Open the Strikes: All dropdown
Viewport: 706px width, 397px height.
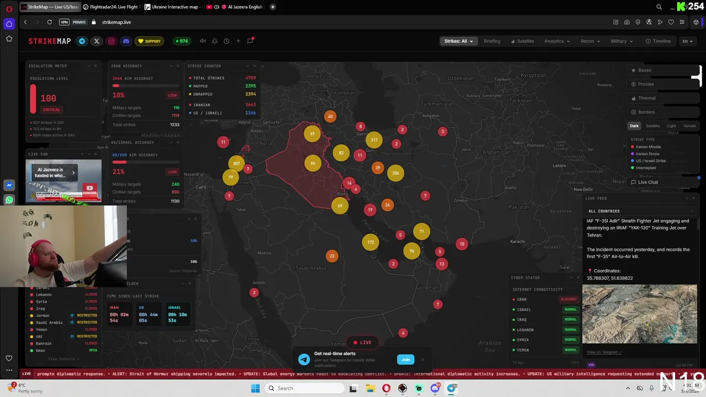click(x=458, y=41)
